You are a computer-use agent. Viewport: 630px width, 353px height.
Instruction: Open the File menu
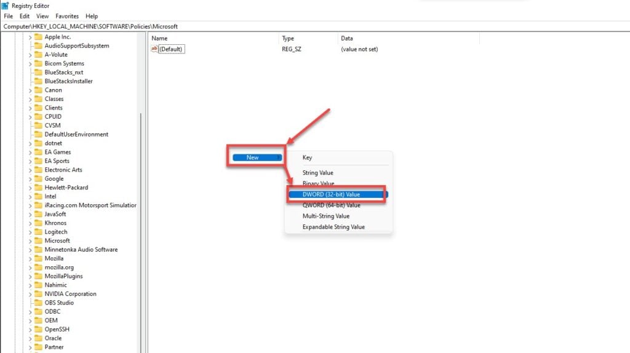(x=9, y=16)
